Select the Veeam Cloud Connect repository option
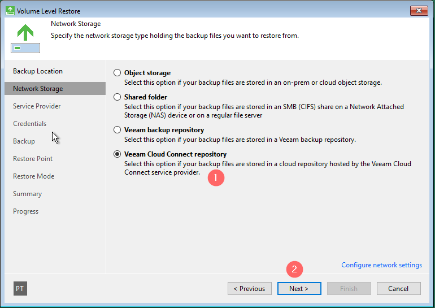 pos(117,154)
